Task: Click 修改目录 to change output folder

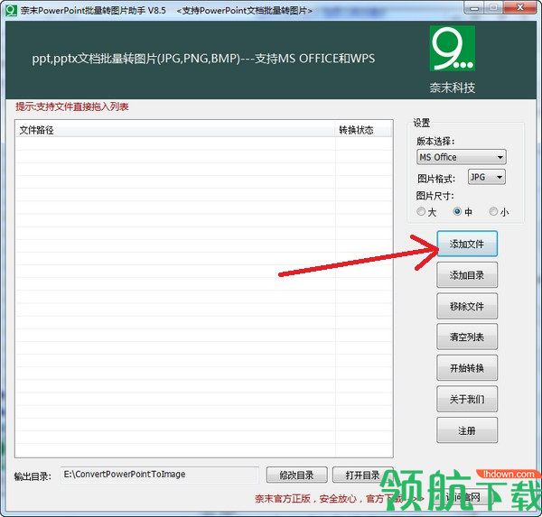Action: 296,475
